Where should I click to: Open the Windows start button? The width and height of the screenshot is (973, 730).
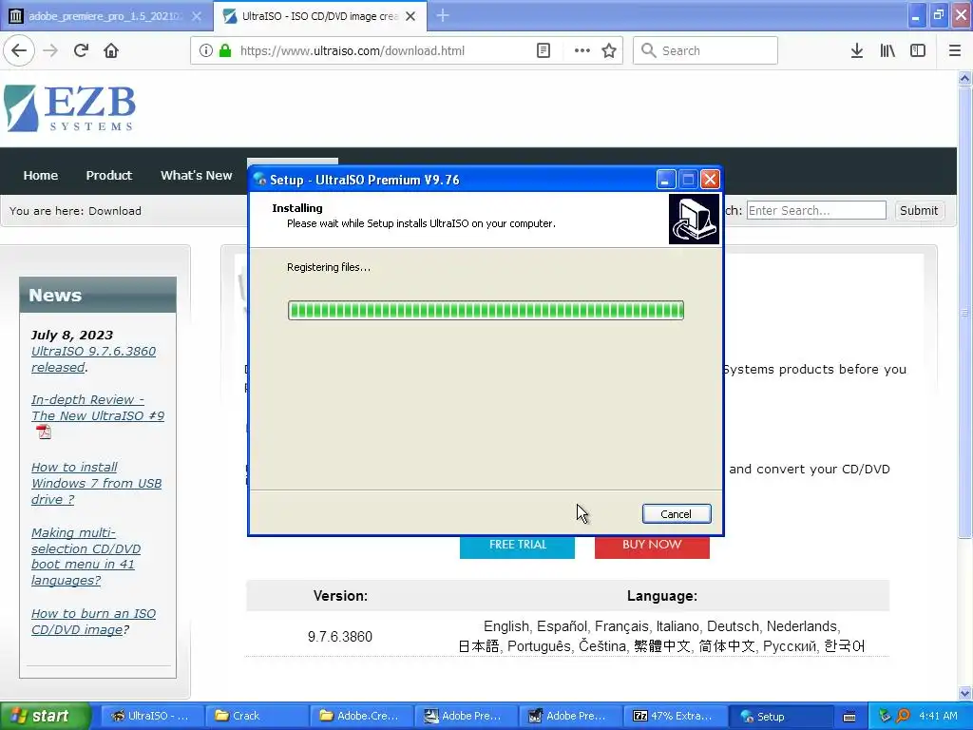(45, 716)
